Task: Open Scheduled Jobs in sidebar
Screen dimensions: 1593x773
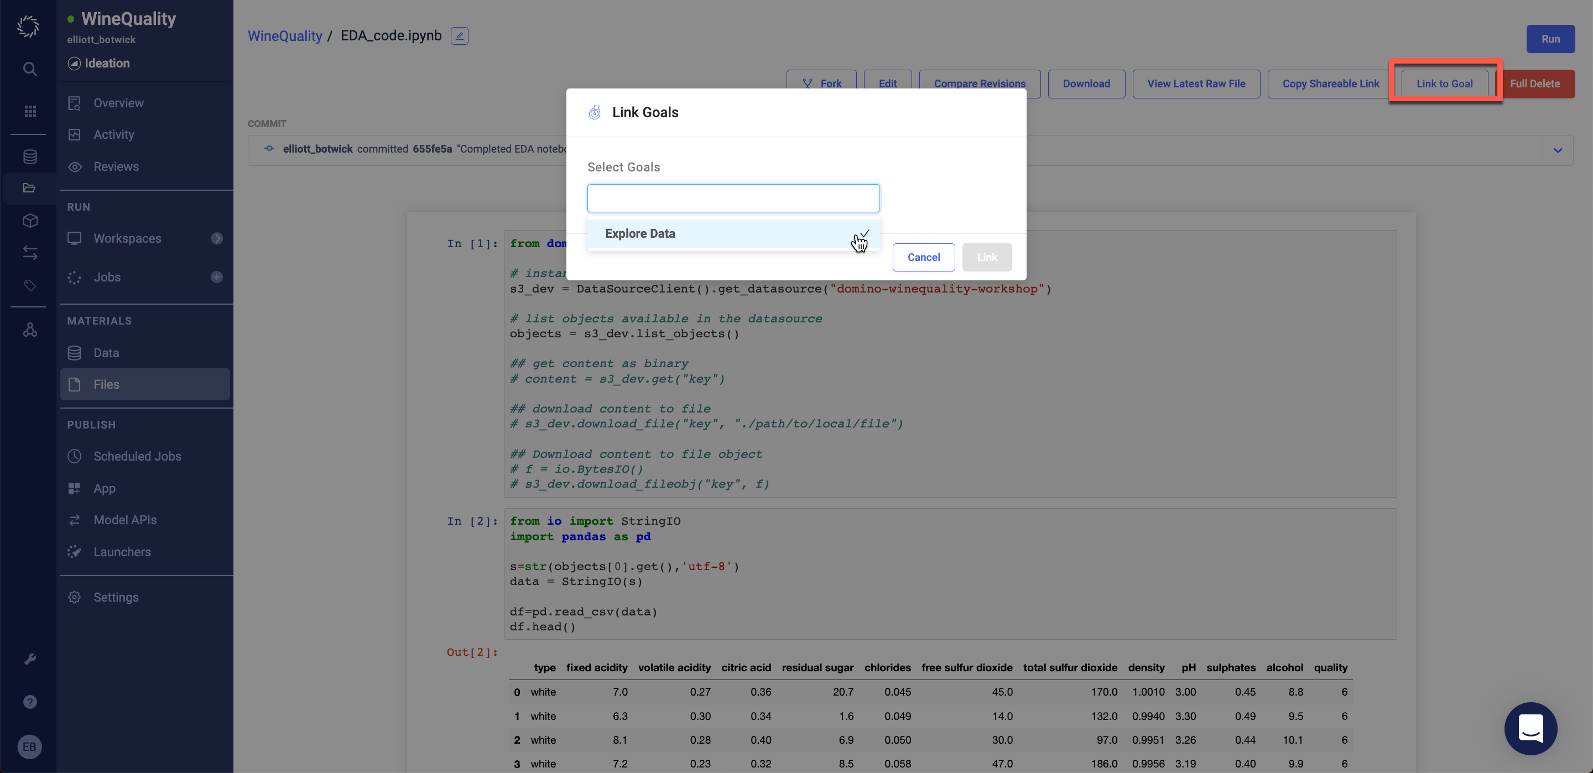Action: pos(137,456)
